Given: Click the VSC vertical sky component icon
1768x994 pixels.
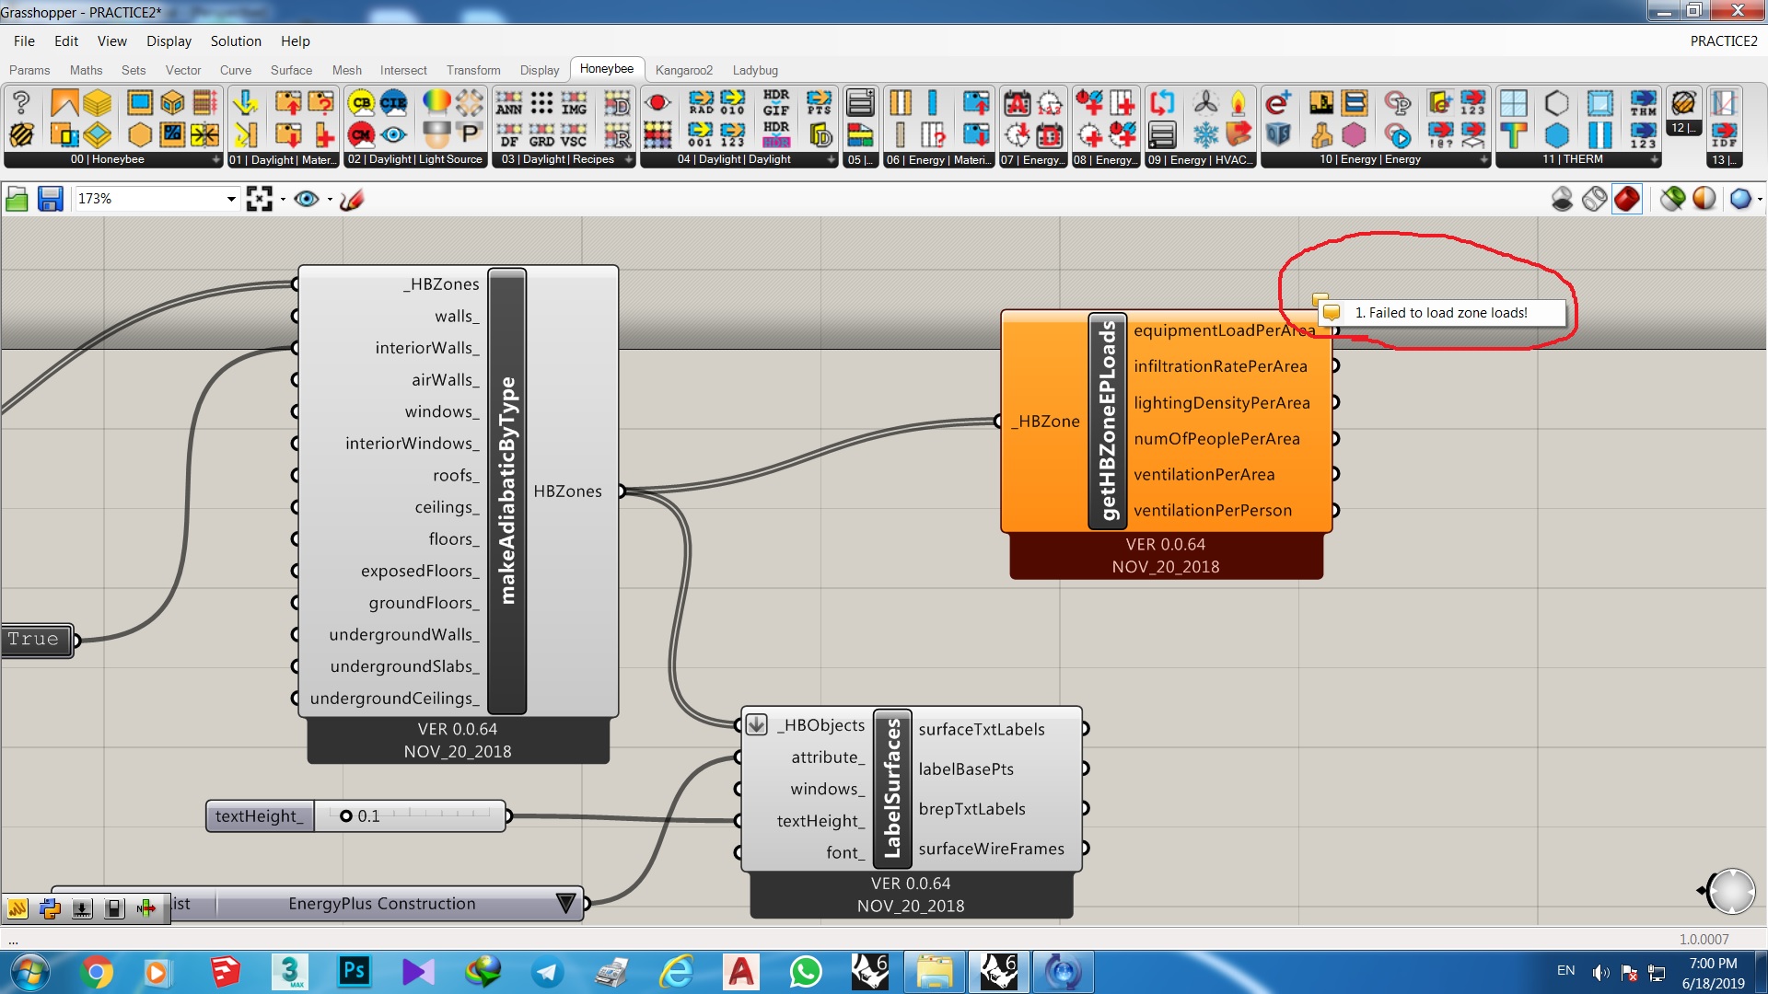Looking at the screenshot, I should coord(574,135).
